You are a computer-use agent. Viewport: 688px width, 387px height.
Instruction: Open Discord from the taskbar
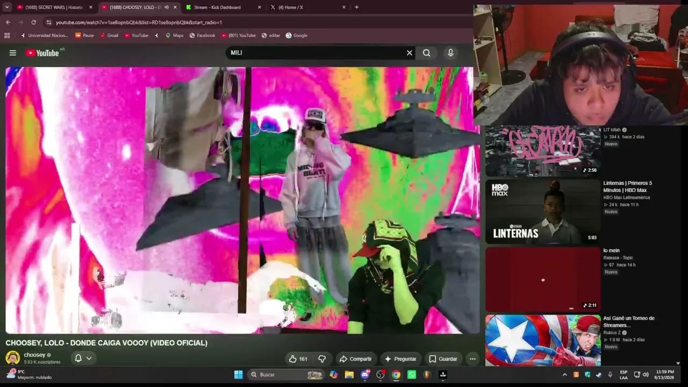click(x=365, y=375)
